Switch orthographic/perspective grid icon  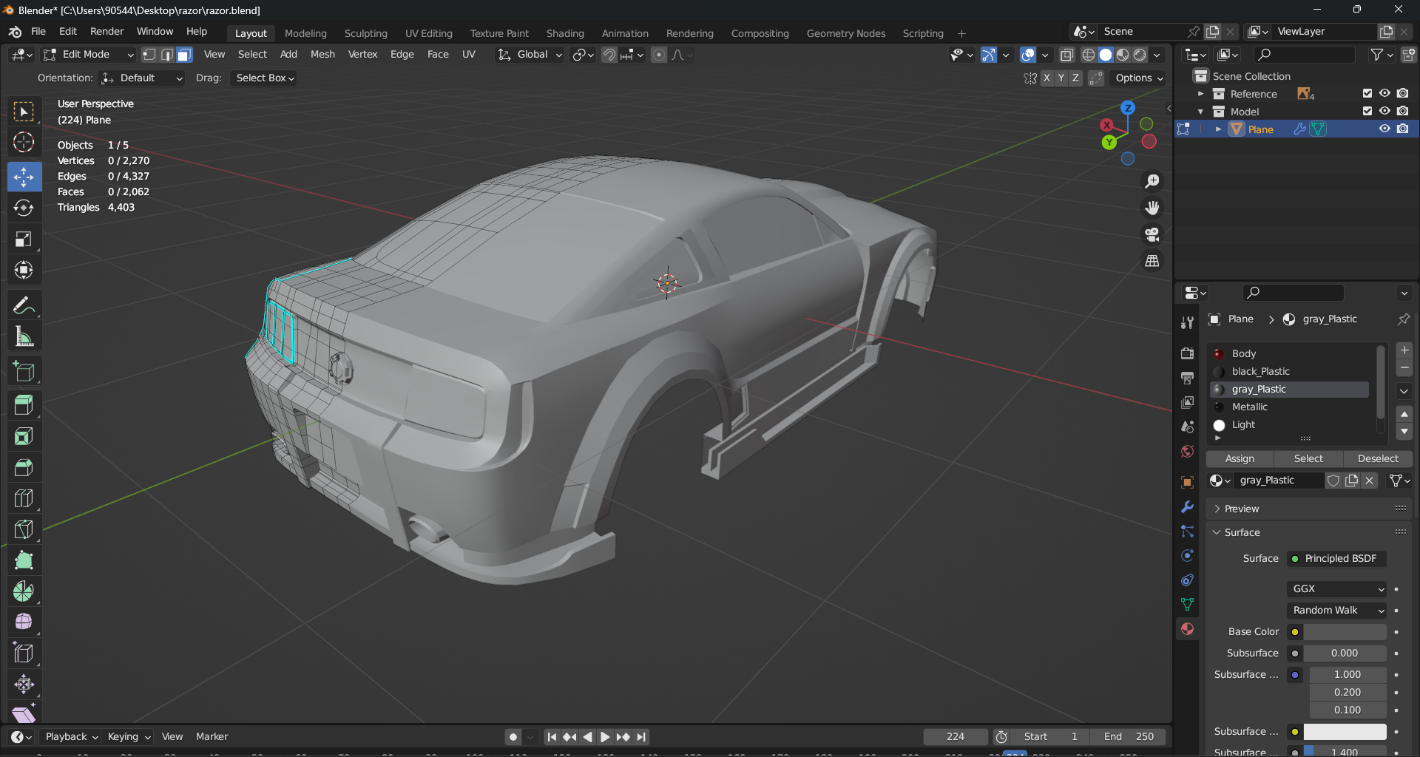[1152, 261]
